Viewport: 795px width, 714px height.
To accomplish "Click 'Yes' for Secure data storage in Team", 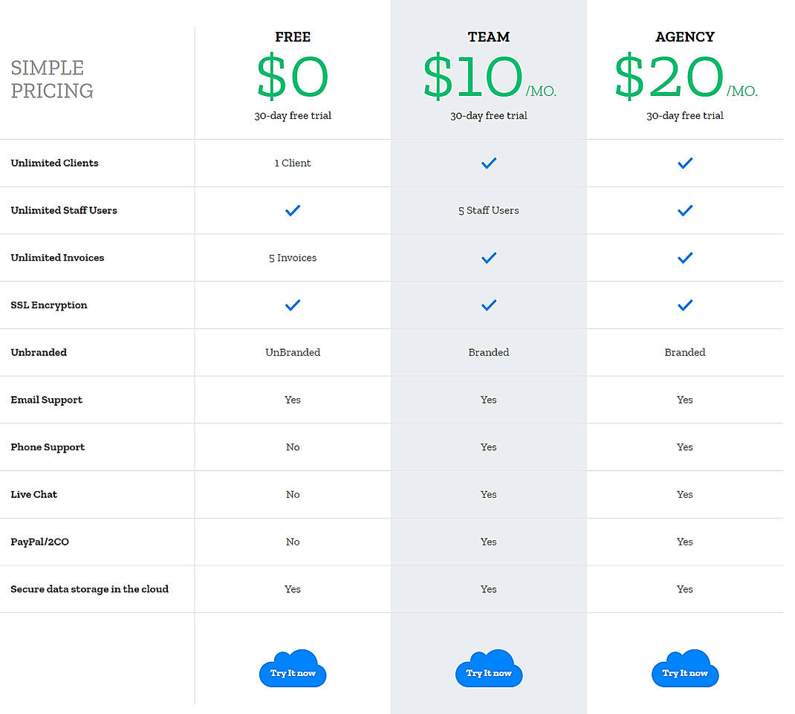I will (x=489, y=589).
